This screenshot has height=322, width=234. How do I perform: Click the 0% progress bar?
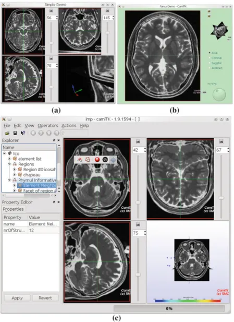[x=169, y=308]
